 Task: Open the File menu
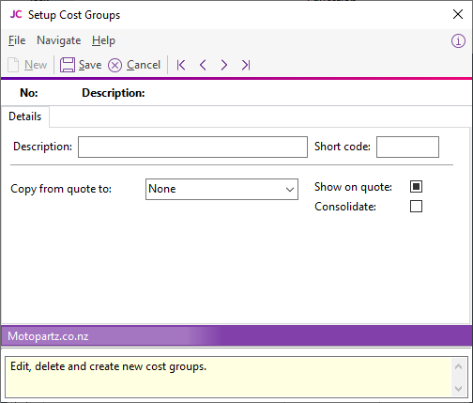(x=17, y=40)
